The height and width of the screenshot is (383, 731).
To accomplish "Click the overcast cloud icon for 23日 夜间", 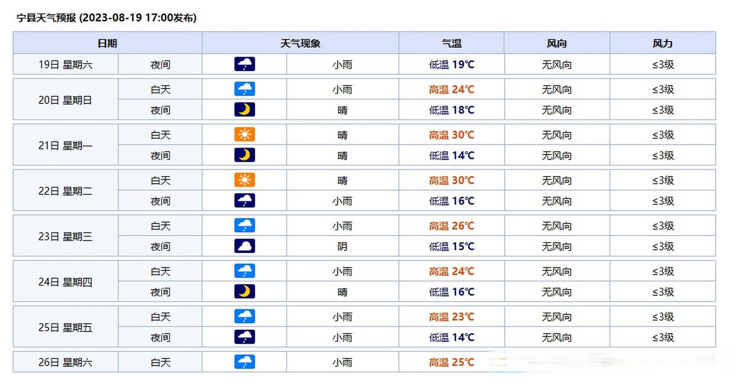I will pyautogui.click(x=244, y=246).
